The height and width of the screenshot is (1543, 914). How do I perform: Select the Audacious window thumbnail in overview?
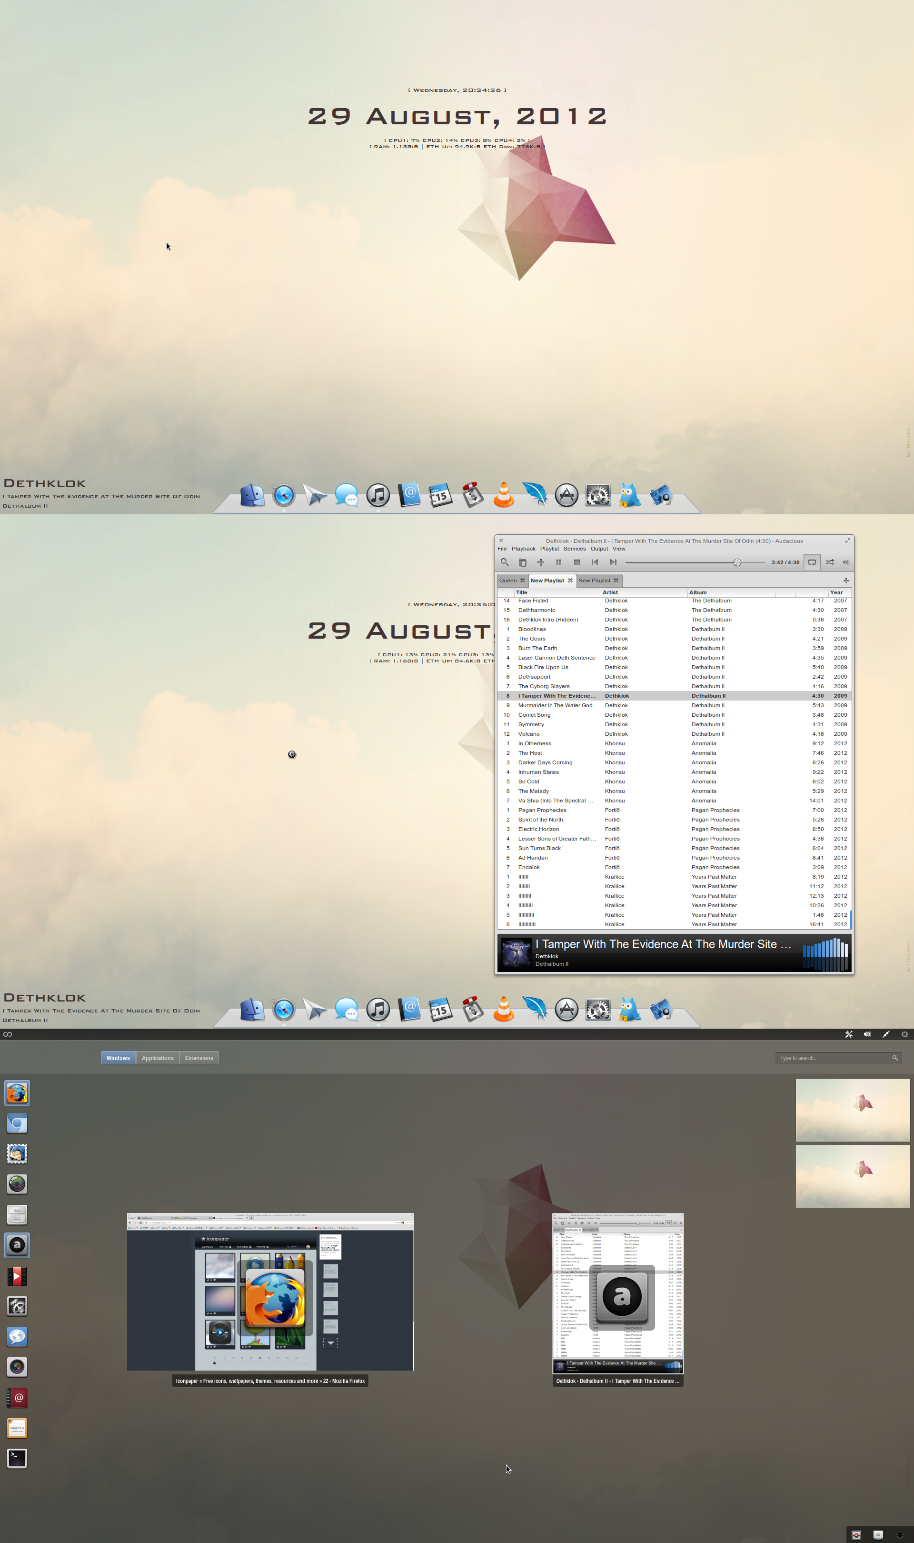(x=618, y=1293)
